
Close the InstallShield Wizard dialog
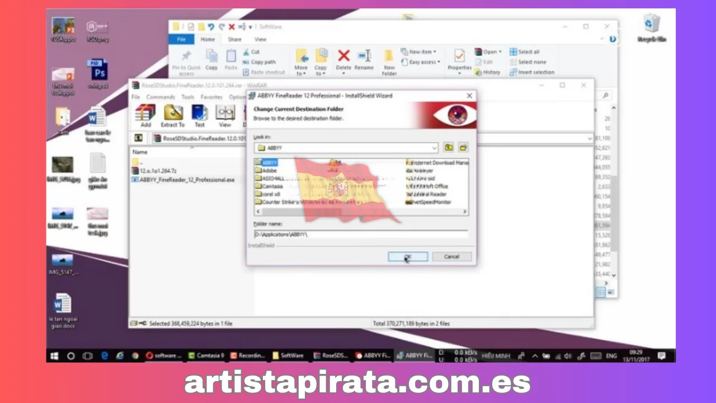point(469,96)
